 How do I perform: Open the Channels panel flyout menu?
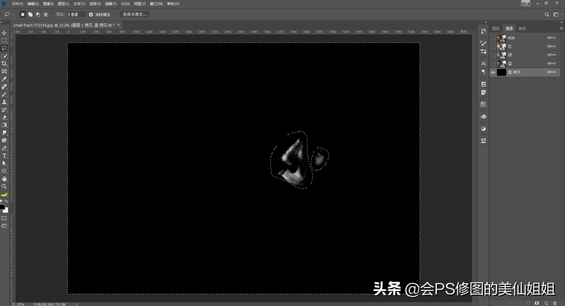[x=561, y=28]
